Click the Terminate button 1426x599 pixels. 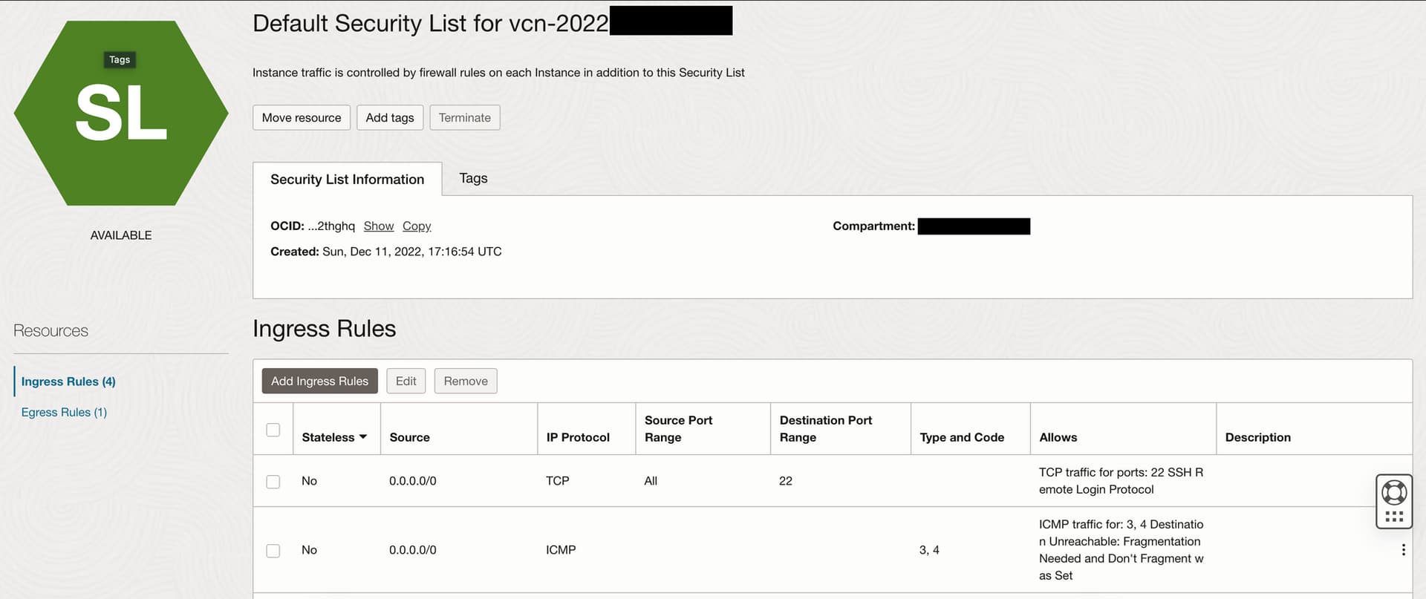[x=465, y=117]
